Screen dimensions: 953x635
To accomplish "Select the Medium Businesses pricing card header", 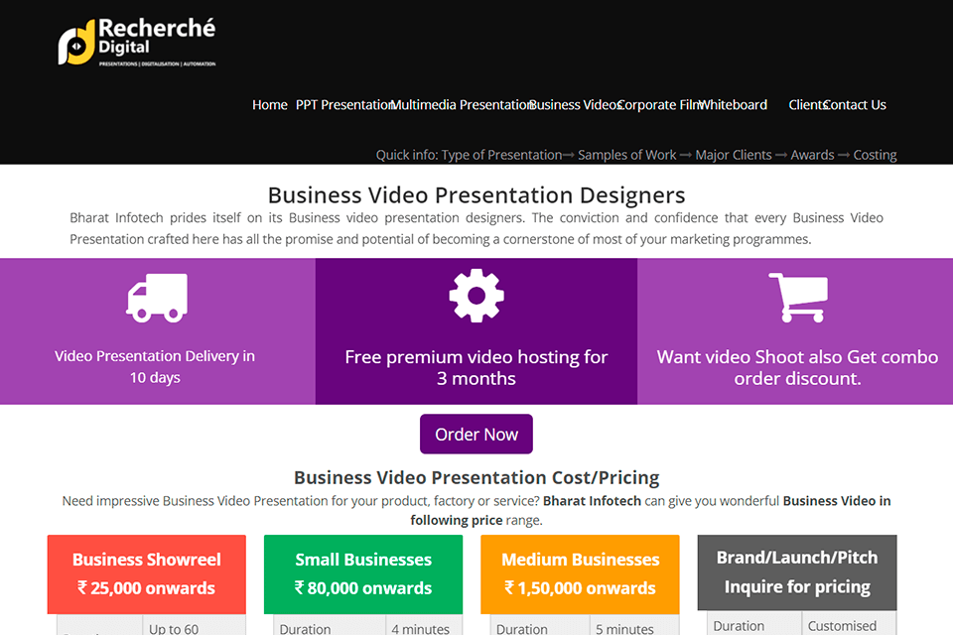I will tap(580, 574).
